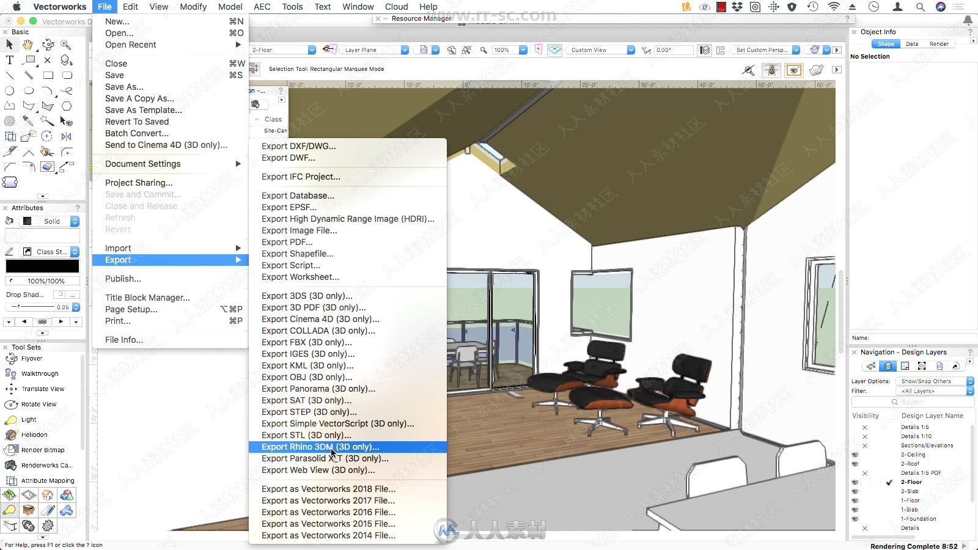Open the Furniture cabinet tool set icon

pyautogui.click(x=29, y=510)
